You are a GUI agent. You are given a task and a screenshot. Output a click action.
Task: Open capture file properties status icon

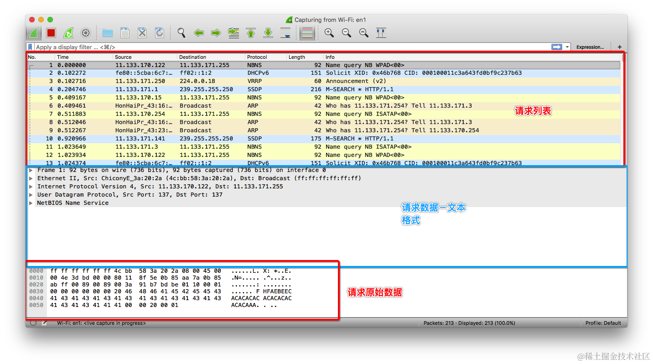(x=45, y=323)
